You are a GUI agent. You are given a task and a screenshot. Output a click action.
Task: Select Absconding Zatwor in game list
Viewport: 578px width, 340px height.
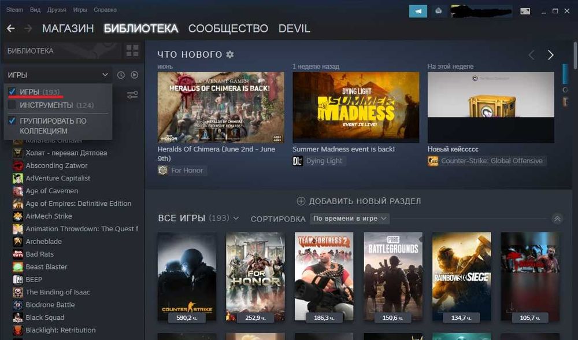coord(57,165)
